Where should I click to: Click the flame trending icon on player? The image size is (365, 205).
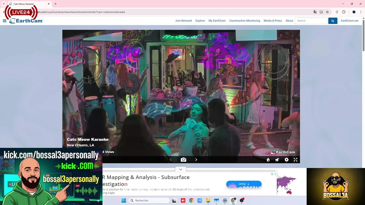pos(268,160)
